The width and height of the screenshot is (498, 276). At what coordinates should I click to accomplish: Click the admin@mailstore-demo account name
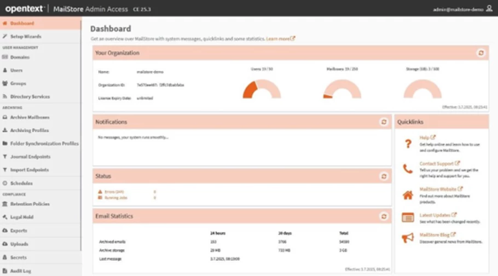(x=458, y=9)
